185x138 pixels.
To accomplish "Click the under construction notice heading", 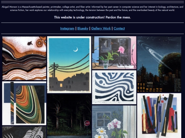I will (x=92, y=17).
